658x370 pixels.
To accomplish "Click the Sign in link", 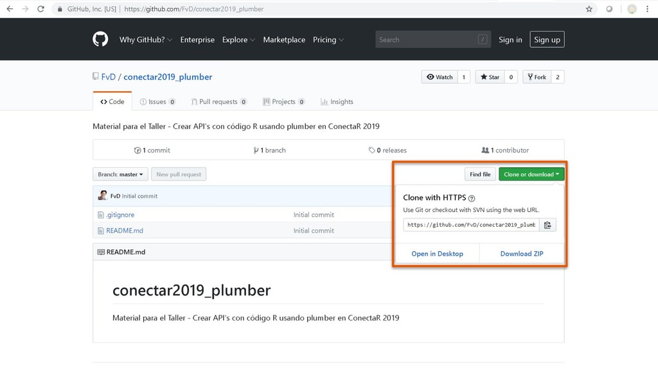I will pyautogui.click(x=510, y=39).
